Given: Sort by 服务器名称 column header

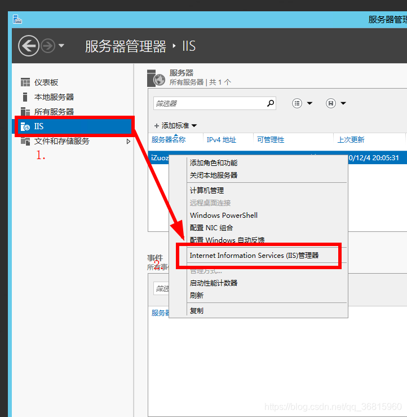Looking at the screenshot, I should (169, 139).
